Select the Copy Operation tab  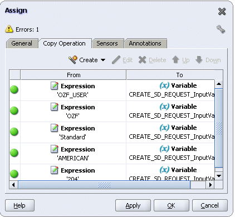65,43
